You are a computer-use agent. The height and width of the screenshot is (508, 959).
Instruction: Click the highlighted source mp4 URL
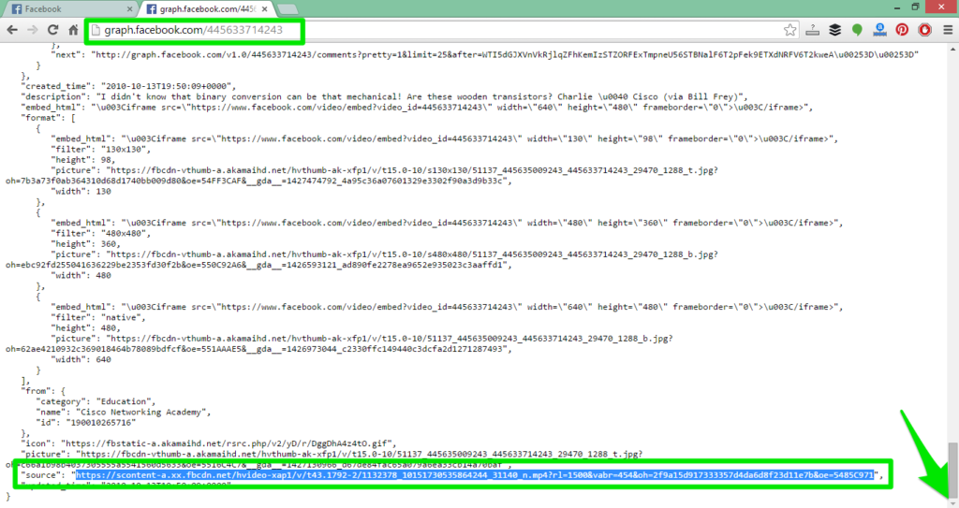475,475
